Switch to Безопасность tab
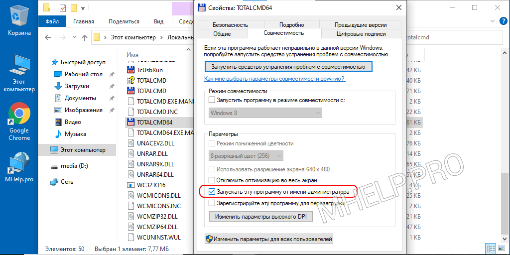The image size is (510, 255). pos(230,25)
